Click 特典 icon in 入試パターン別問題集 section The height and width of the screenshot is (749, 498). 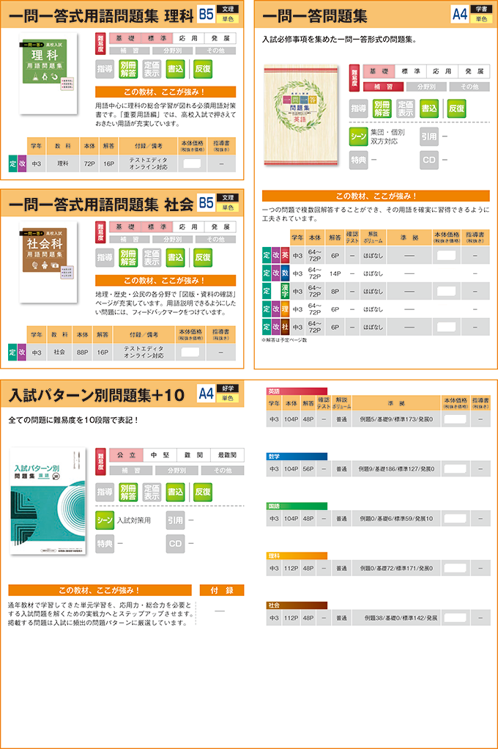(x=105, y=543)
